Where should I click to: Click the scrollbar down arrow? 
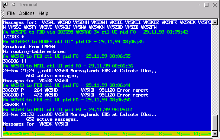[x=215, y=134]
